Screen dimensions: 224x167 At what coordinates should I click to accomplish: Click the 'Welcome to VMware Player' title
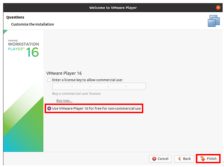[113, 8]
